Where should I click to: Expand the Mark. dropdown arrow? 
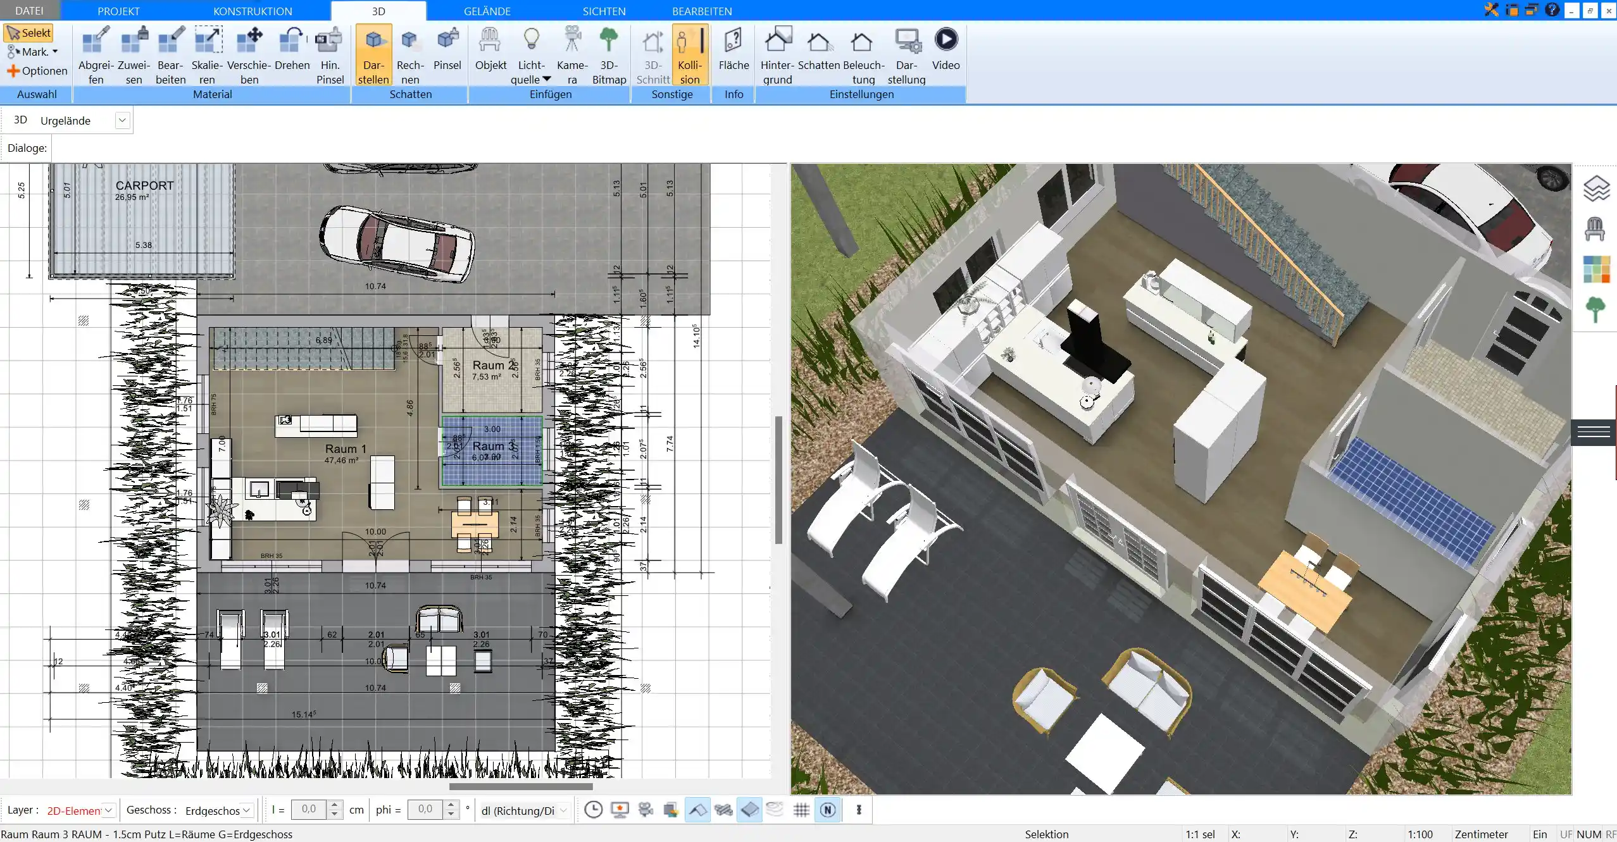pyautogui.click(x=55, y=52)
